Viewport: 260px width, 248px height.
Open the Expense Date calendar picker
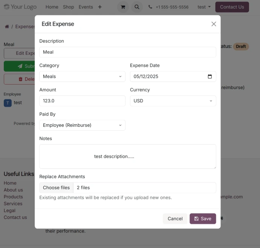click(x=210, y=76)
